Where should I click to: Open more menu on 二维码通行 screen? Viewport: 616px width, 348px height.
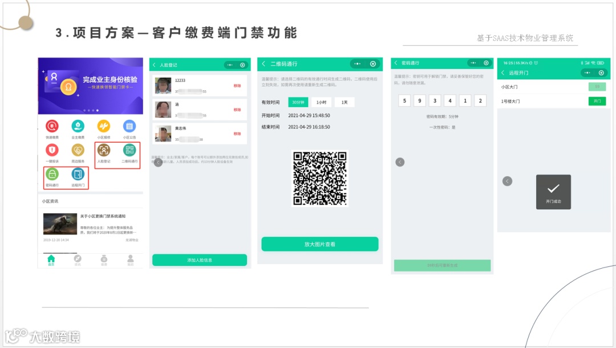357,64
